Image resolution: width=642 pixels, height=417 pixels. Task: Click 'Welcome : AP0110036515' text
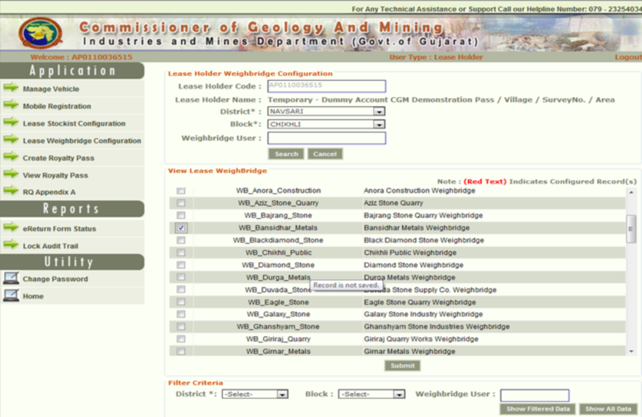point(81,57)
